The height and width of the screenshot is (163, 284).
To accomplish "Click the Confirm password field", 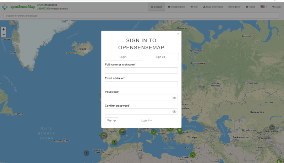I will pos(141,112).
